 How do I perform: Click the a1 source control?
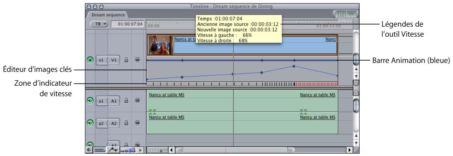pyautogui.click(x=101, y=101)
